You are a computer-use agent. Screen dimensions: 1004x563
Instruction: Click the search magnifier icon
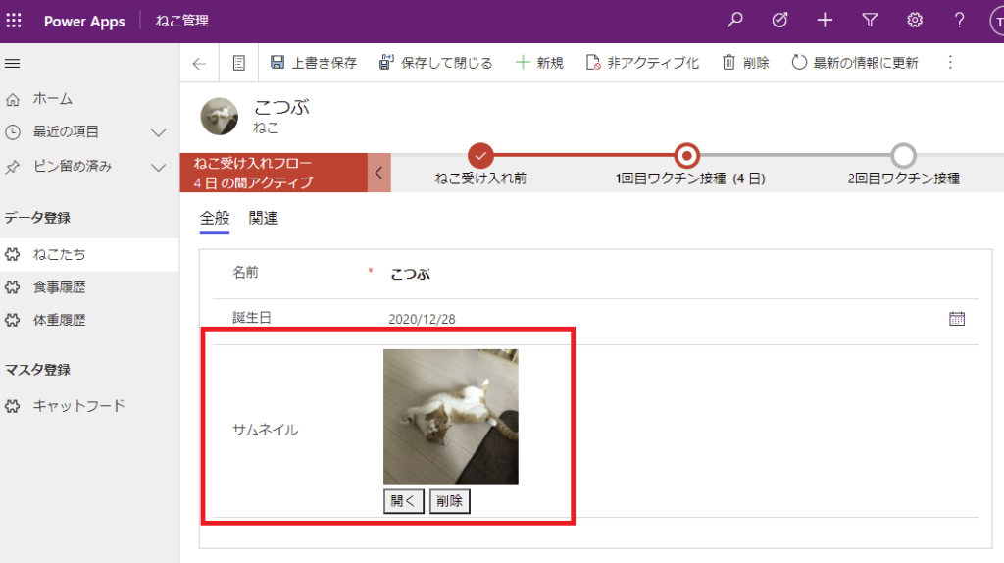tap(735, 20)
